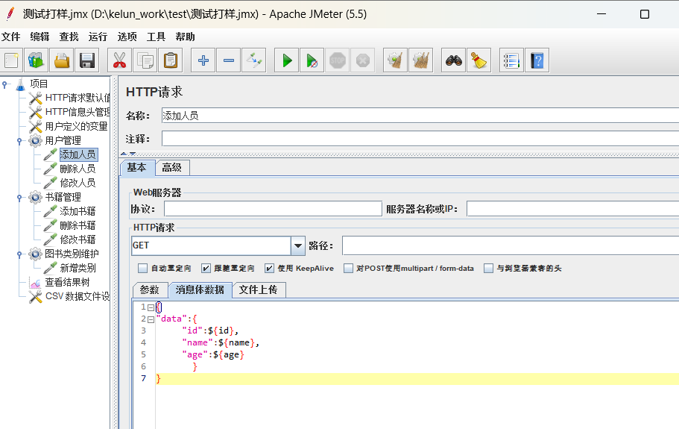679x429 pixels.
Task: Select 删除人员 in the tree
Action: pyautogui.click(x=78, y=169)
